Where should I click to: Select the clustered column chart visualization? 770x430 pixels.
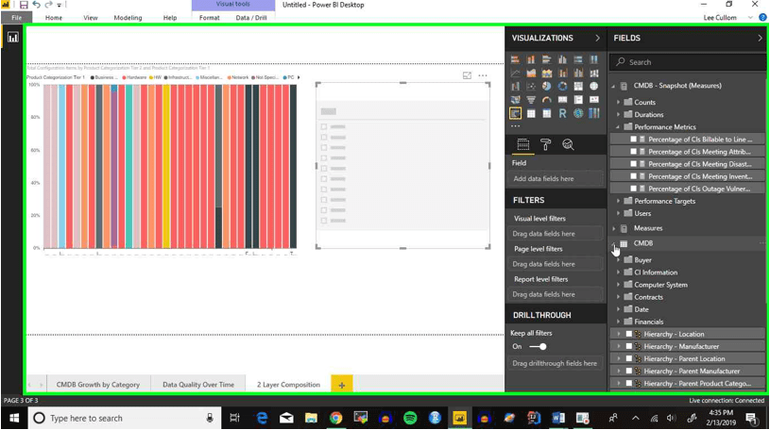pyautogui.click(x=562, y=59)
